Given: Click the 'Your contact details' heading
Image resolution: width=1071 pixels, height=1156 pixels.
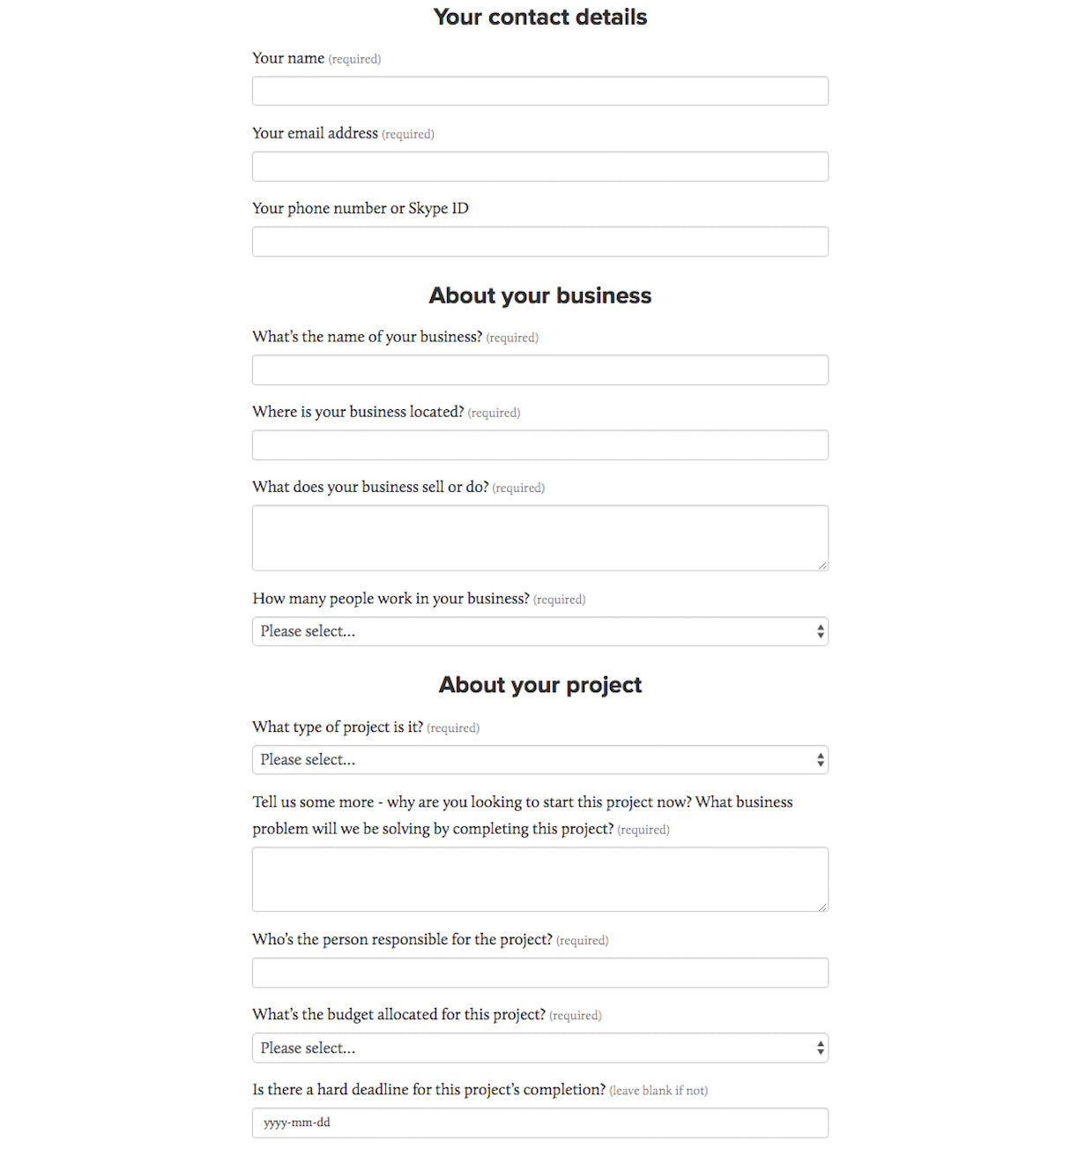Looking at the screenshot, I should [539, 18].
